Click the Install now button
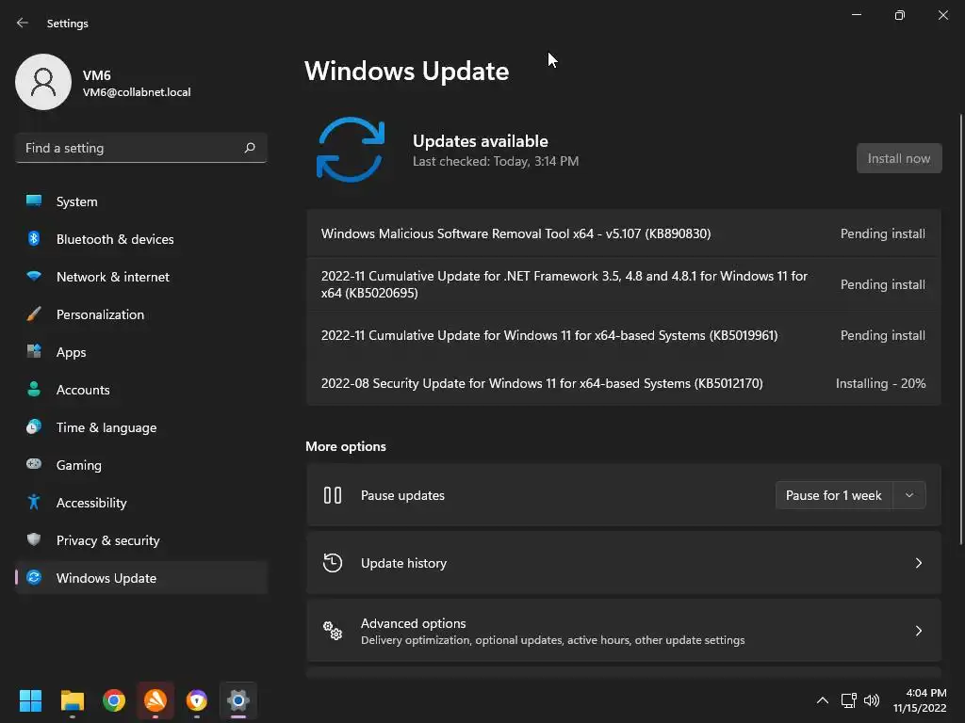965x723 pixels. point(899,158)
